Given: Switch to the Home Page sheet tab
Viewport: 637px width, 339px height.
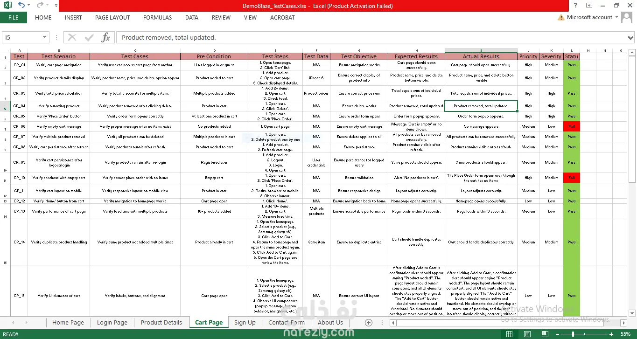Looking at the screenshot, I should pos(68,322).
